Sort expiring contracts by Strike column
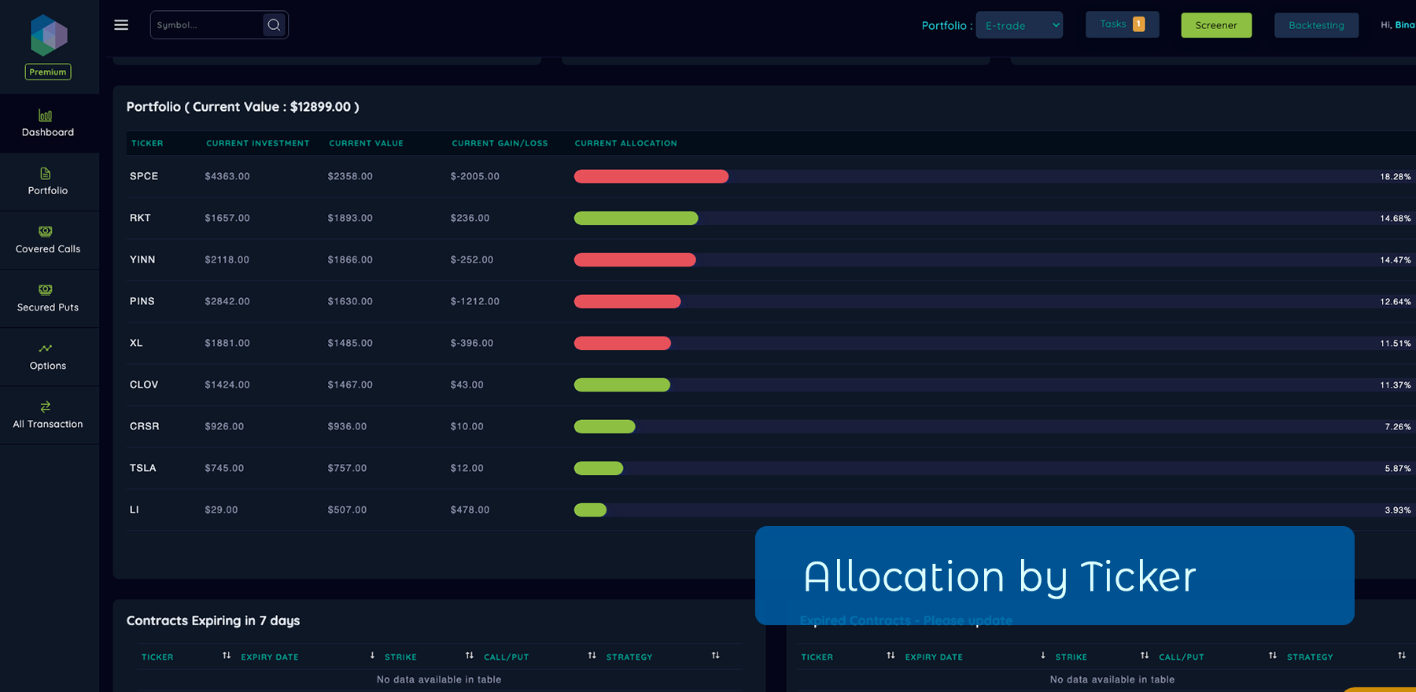The width and height of the screenshot is (1416, 692). [x=400, y=657]
